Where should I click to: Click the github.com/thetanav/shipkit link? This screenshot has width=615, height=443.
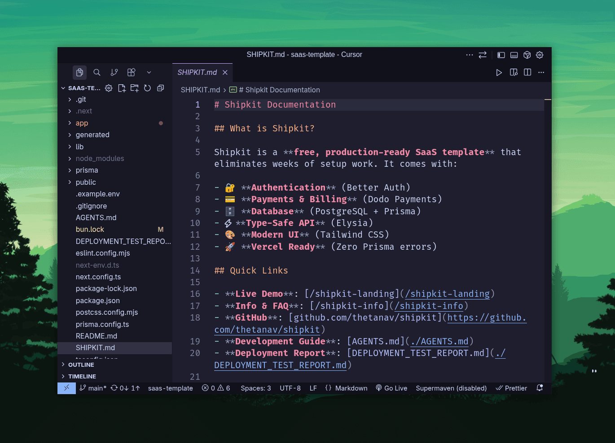(x=487, y=317)
